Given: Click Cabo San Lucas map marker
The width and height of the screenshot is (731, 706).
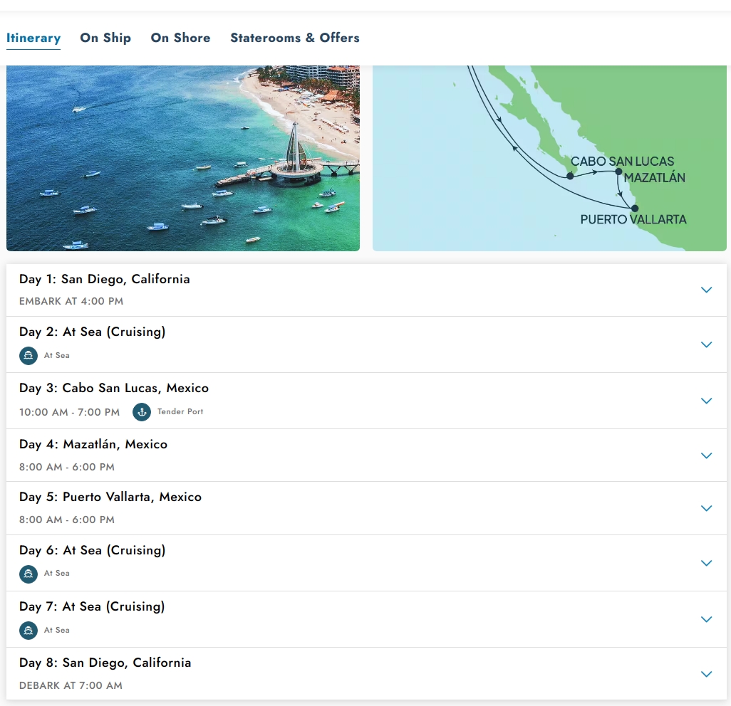Looking at the screenshot, I should point(570,175).
